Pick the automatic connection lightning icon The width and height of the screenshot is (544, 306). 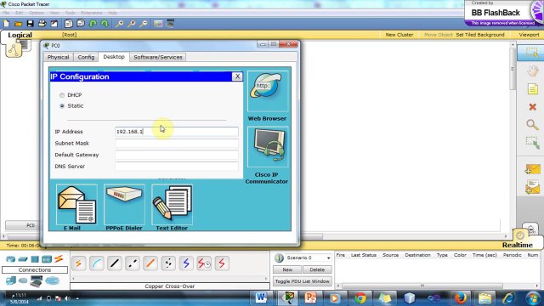coord(79,263)
